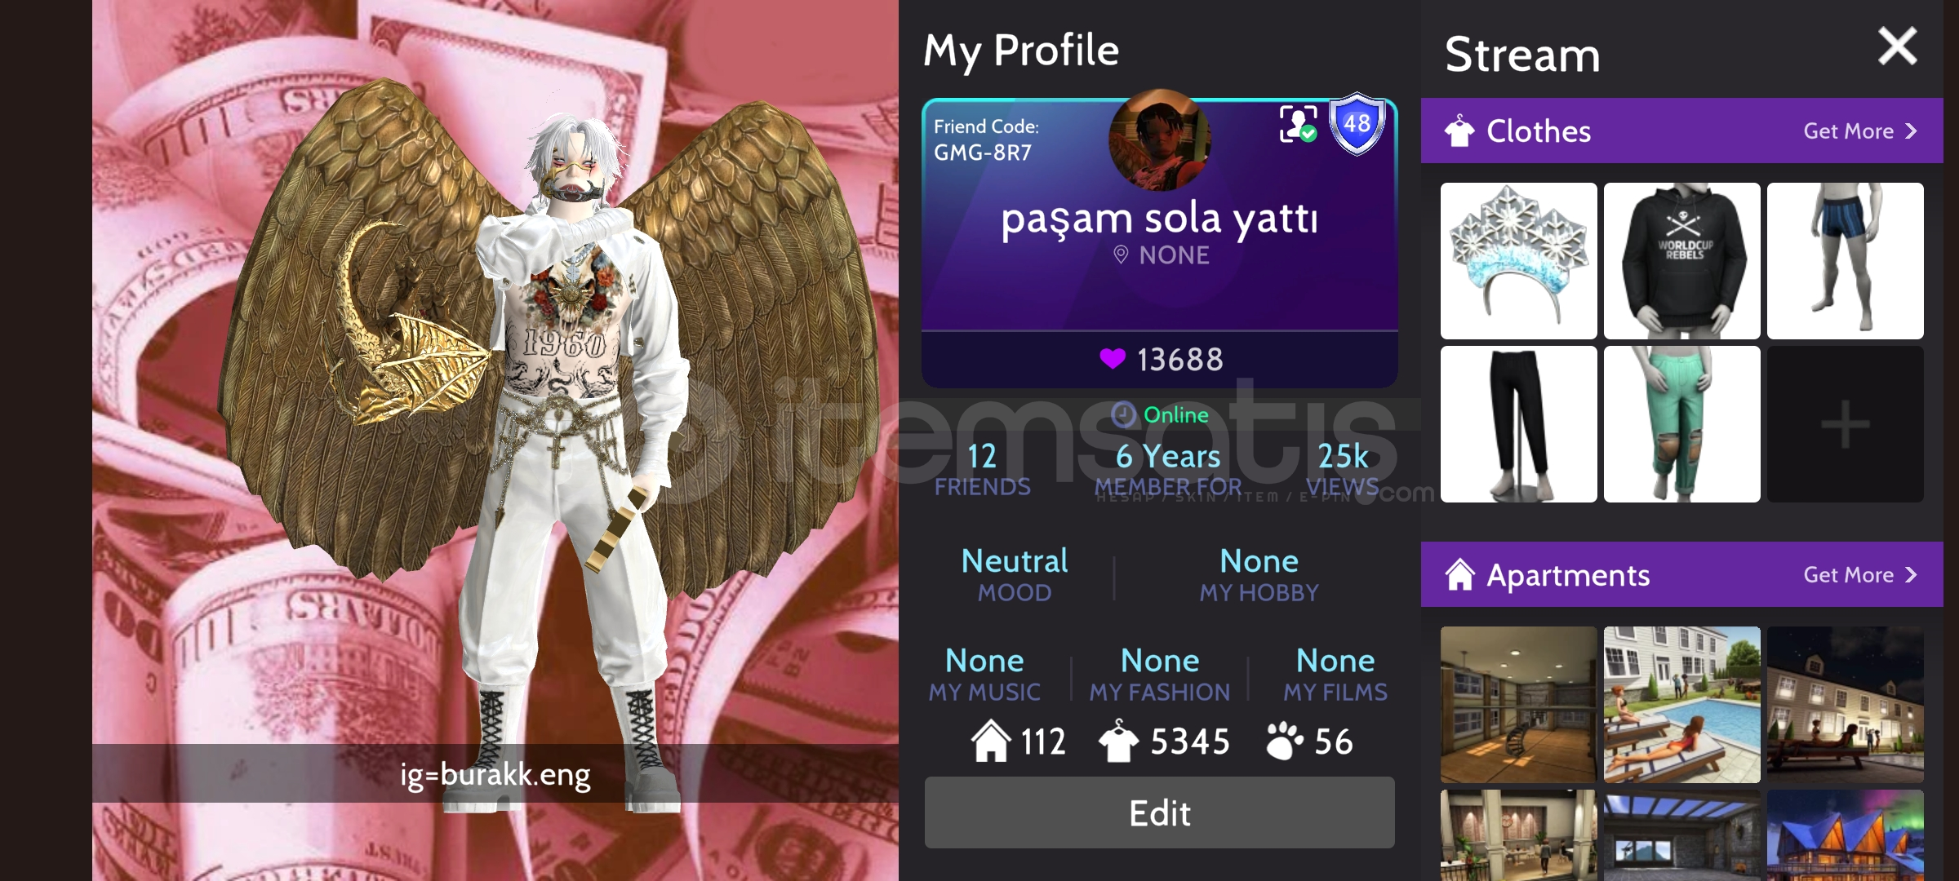Add a clothes item with plus tile

[1845, 424]
